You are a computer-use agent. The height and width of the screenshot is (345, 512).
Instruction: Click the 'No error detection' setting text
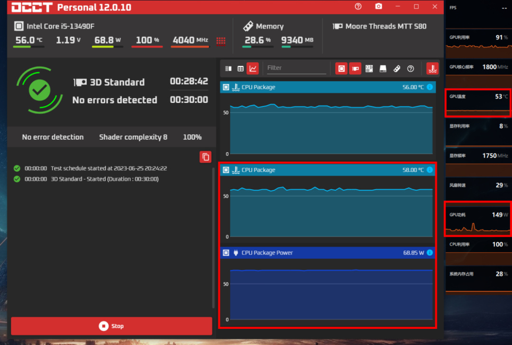[53, 137]
